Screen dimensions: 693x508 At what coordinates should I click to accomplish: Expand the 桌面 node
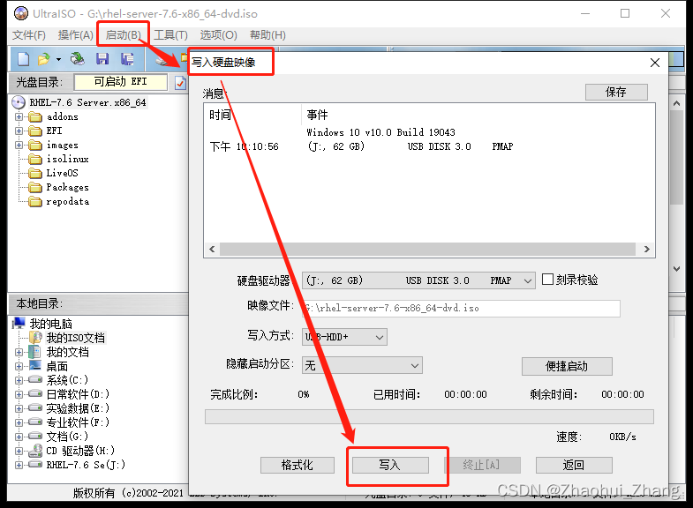[x=19, y=366]
